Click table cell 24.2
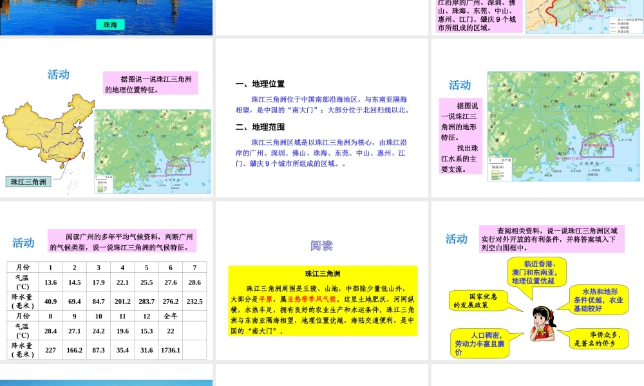This screenshot has height=386, width=644. [x=99, y=331]
